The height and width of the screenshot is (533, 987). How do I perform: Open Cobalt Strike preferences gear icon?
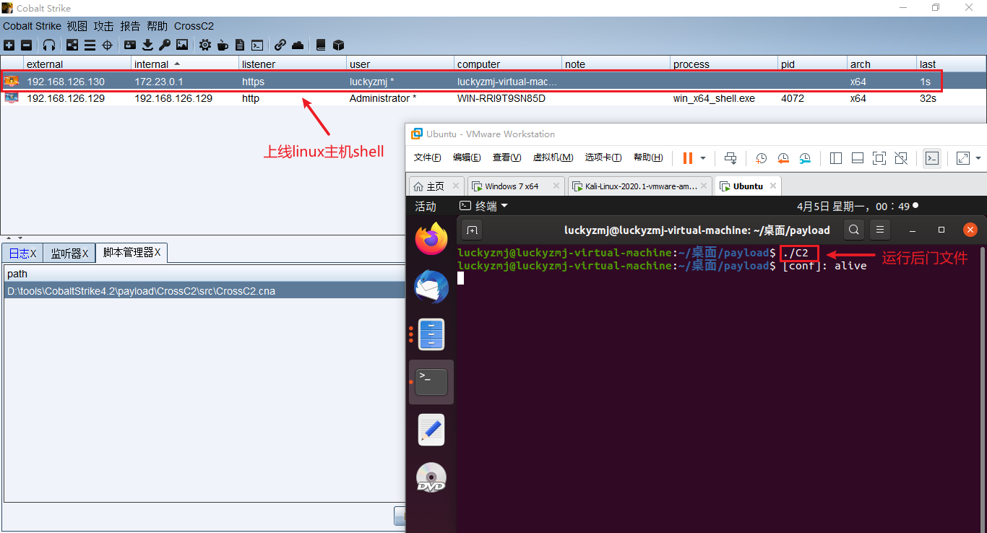click(x=205, y=45)
